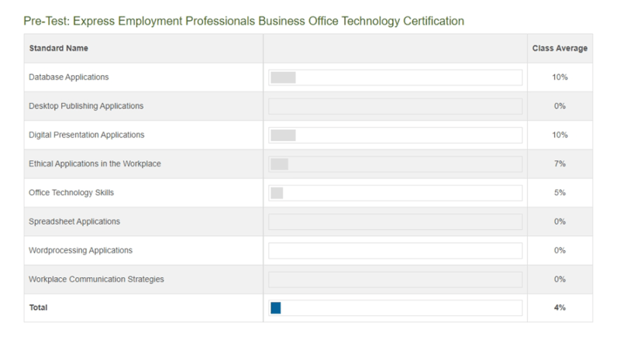Click the Wordprocessing Applications progress bar

395,251
